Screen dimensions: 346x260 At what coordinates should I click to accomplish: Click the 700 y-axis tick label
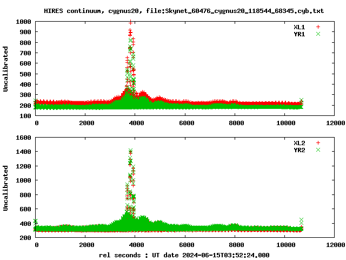[x=25, y=53]
